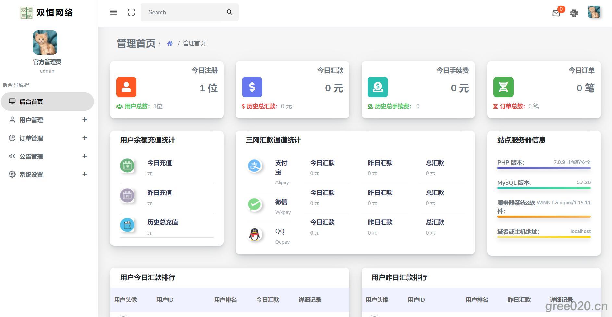
Task: Expand the 用户管理 submenu plus
Action: 85,120
